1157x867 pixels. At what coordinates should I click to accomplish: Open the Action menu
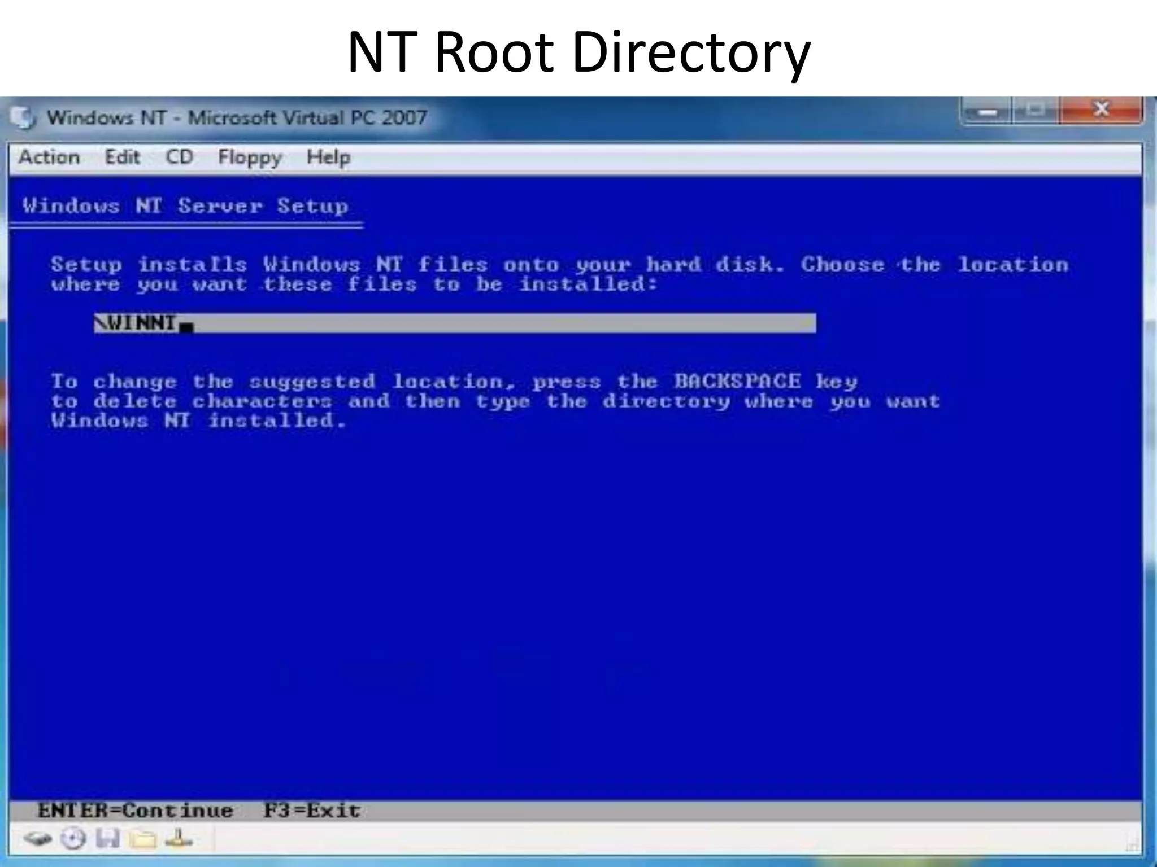(x=49, y=157)
